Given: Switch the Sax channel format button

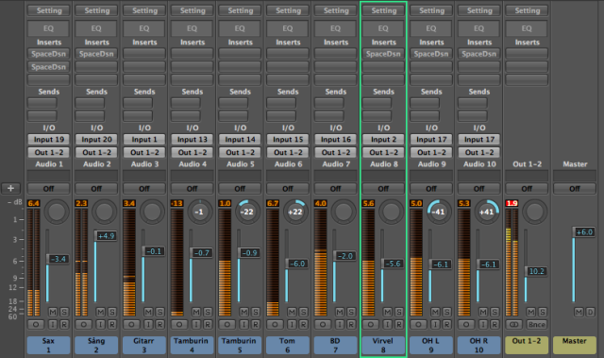Looking at the screenshot, I should [36, 325].
